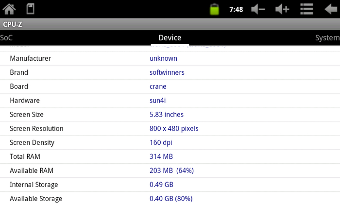Tap the CPU-Z title bar
Screen dimensions: 340x204
(170, 24)
